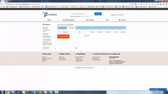Viewport: 168px width, 94px height.
Task: Click My account in the breadcrumb
Action: (64, 25)
